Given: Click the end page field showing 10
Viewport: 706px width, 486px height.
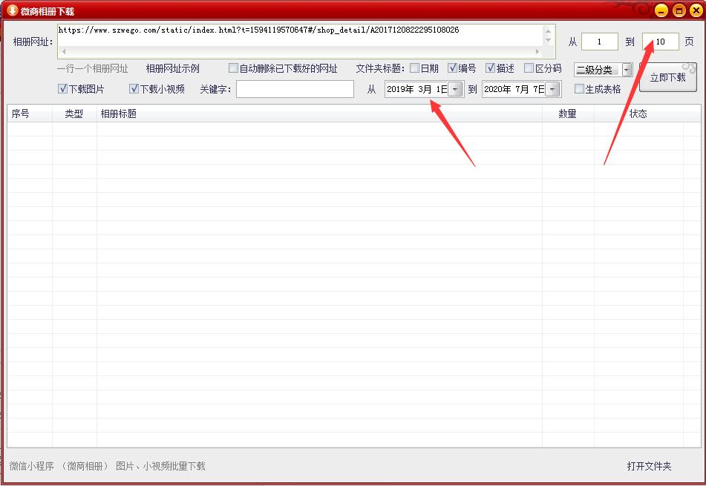Looking at the screenshot, I should pos(660,42).
